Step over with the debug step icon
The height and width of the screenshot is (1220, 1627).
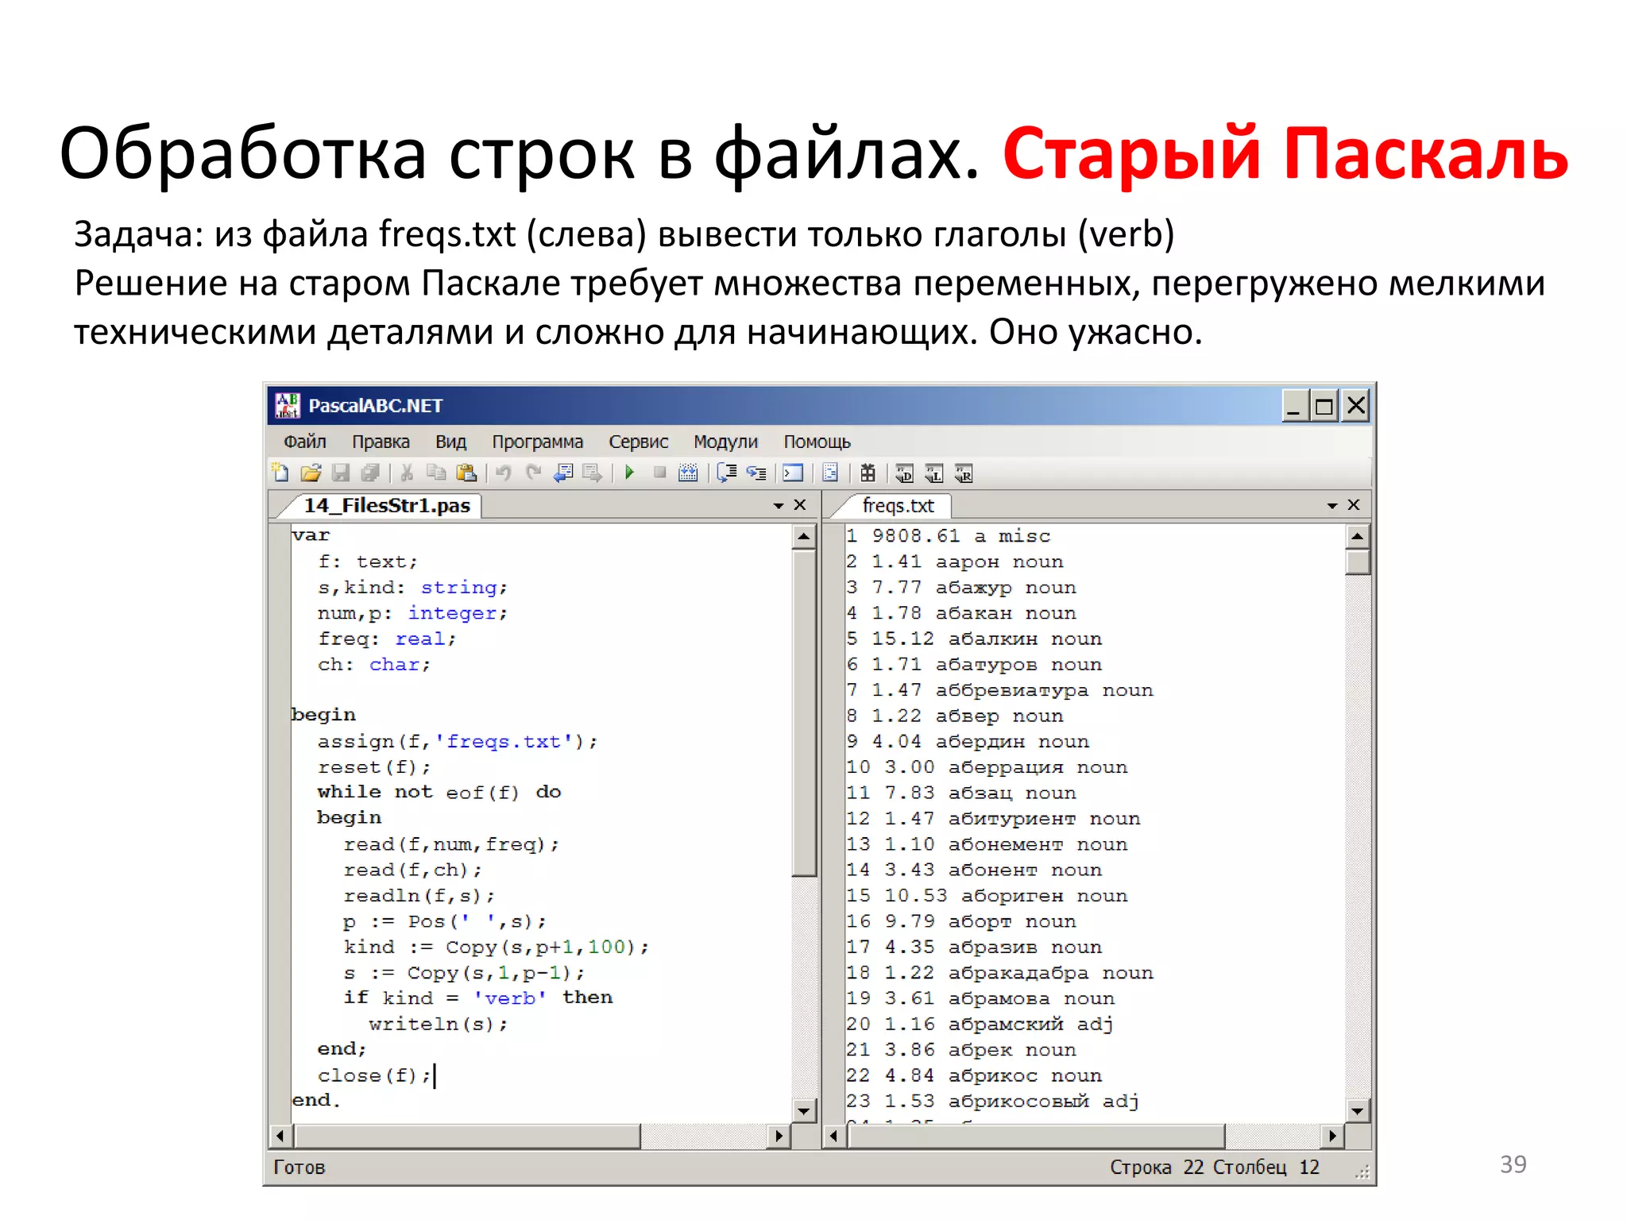(727, 473)
